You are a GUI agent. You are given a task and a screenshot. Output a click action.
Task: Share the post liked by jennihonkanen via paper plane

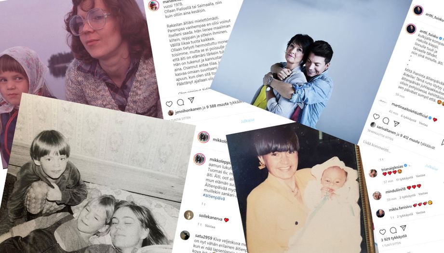tap(191, 100)
